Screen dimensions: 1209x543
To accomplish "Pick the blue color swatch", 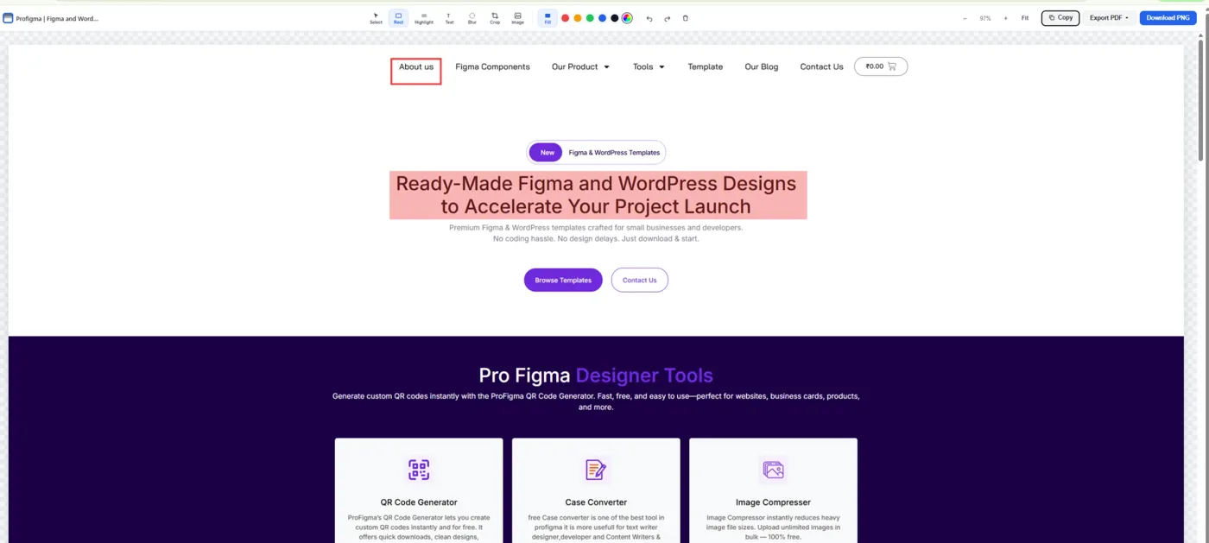I will point(602,18).
